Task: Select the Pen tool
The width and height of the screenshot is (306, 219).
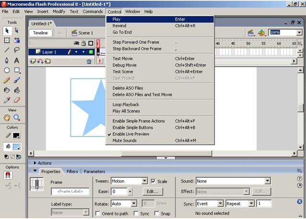Action: pyautogui.click(x=7, y=60)
